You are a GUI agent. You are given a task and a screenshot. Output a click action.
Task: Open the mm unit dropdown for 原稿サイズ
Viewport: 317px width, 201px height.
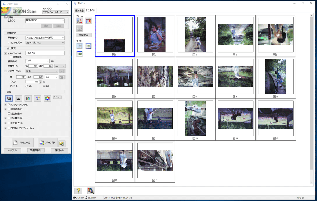click(60, 66)
